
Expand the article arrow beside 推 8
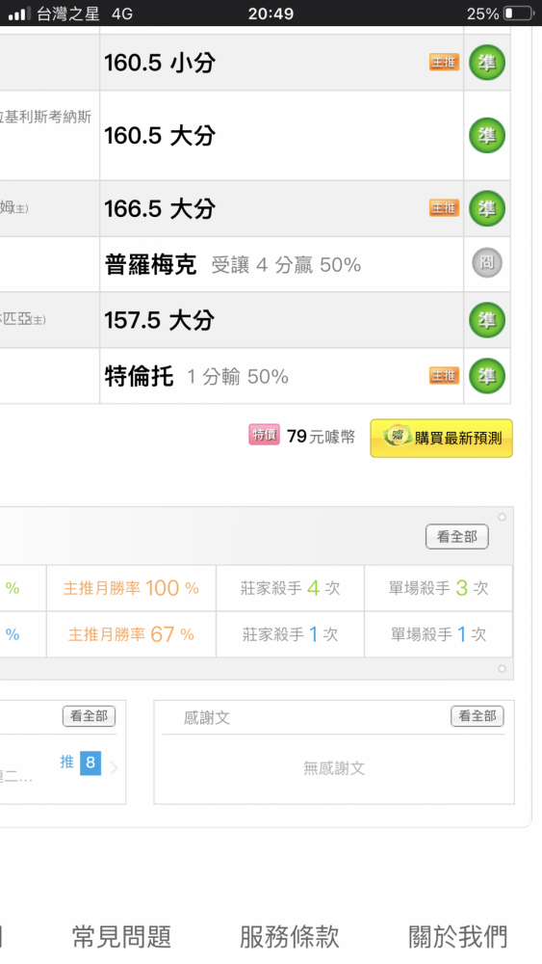[x=114, y=767]
